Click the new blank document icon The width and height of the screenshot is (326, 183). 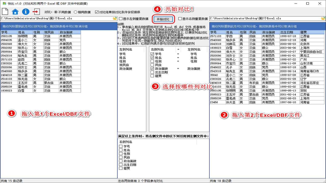coord(5,12)
